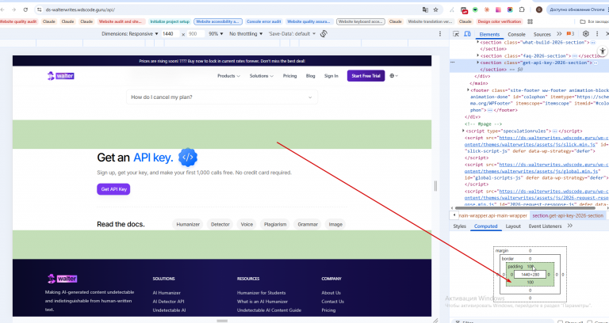Image resolution: width=609 pixels, height=323 pixels.
Task: Expand the speculationrules script node
Action: [x=463, y=131]
